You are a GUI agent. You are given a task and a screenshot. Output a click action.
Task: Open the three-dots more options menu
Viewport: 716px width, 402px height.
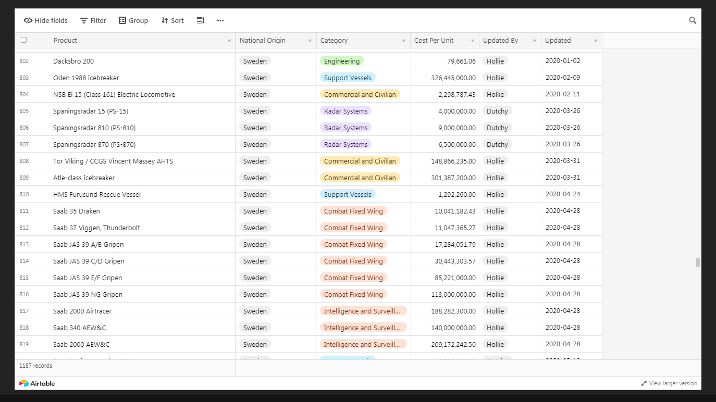[220, 20]
